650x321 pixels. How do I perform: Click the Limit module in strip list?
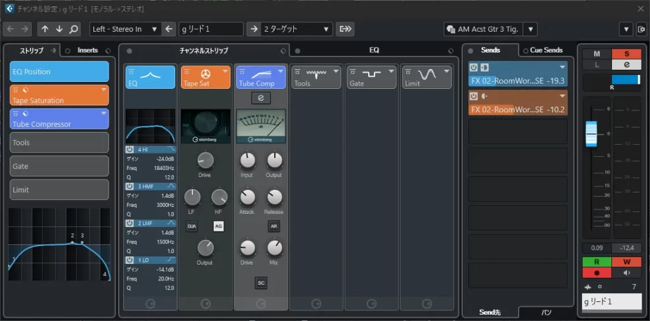59,190
